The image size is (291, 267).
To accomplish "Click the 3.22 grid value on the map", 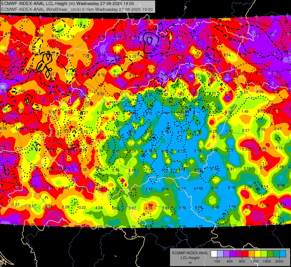I will tap(82, 207).
